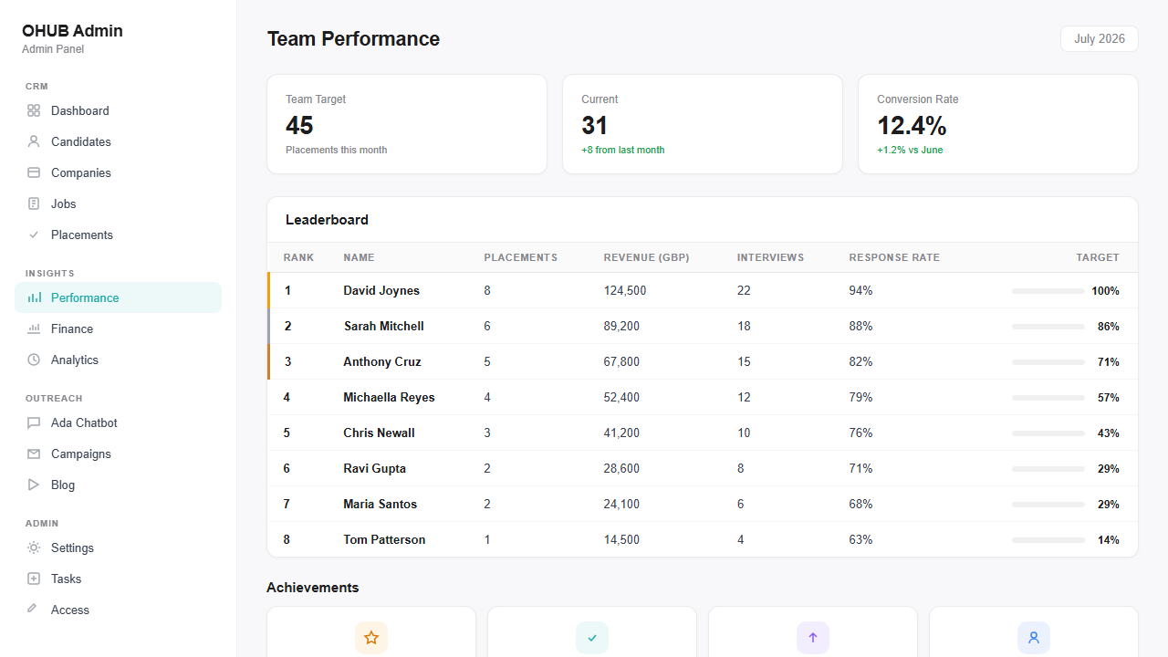Open the Blog section
The height and width of the screenshot is (657, 1168).
pyautogui.click(x=118, y=485)
